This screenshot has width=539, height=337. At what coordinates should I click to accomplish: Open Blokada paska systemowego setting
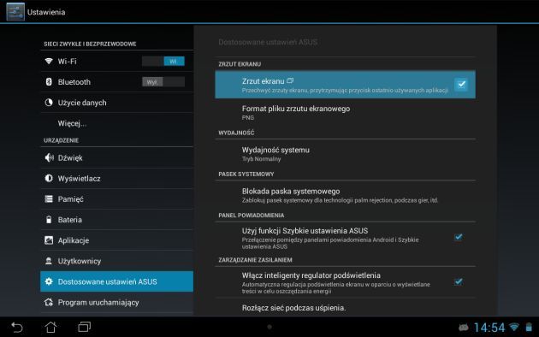click(345, 195)
